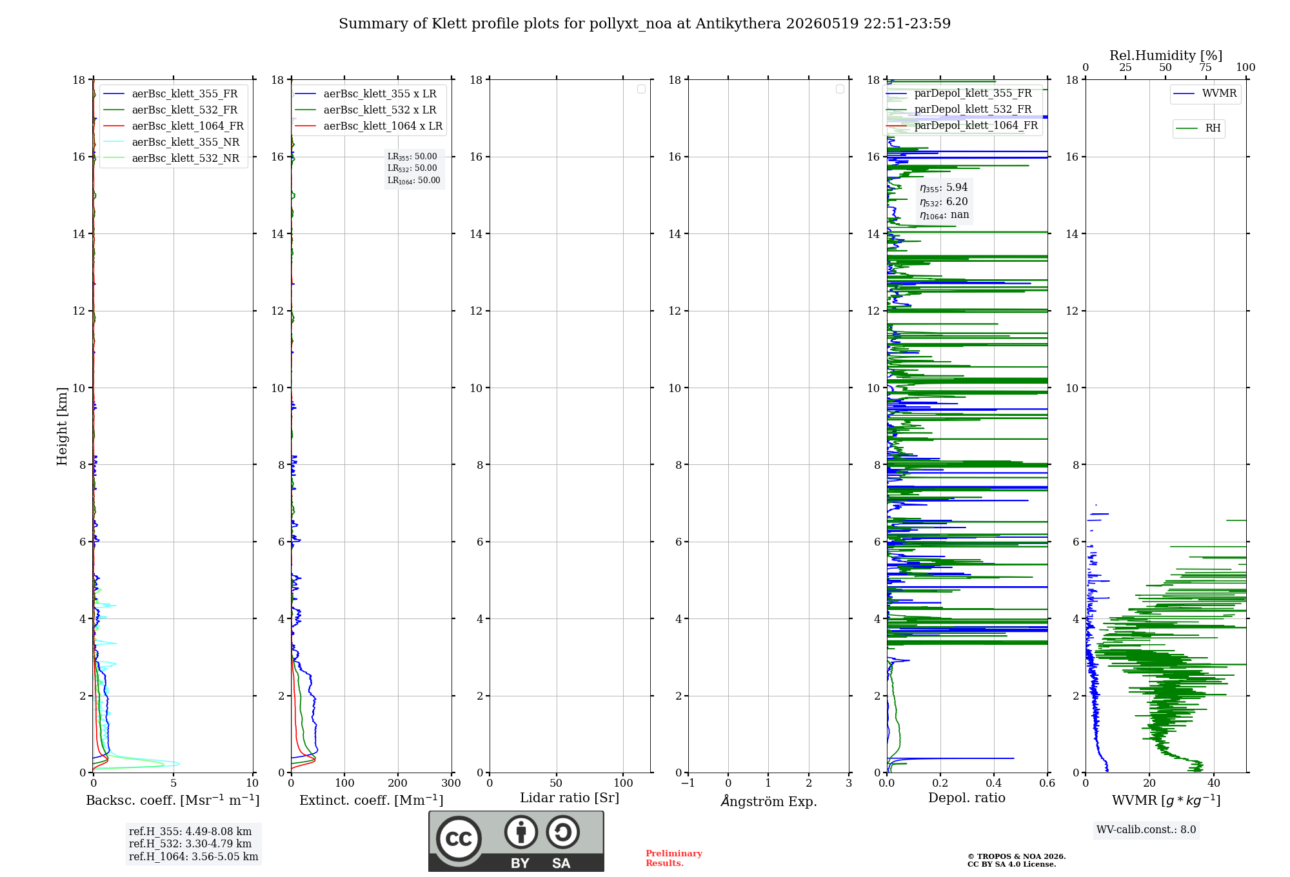Click the Extinct. coeff. axis label
Screen dimensions: 1290x877
(372, 800)
